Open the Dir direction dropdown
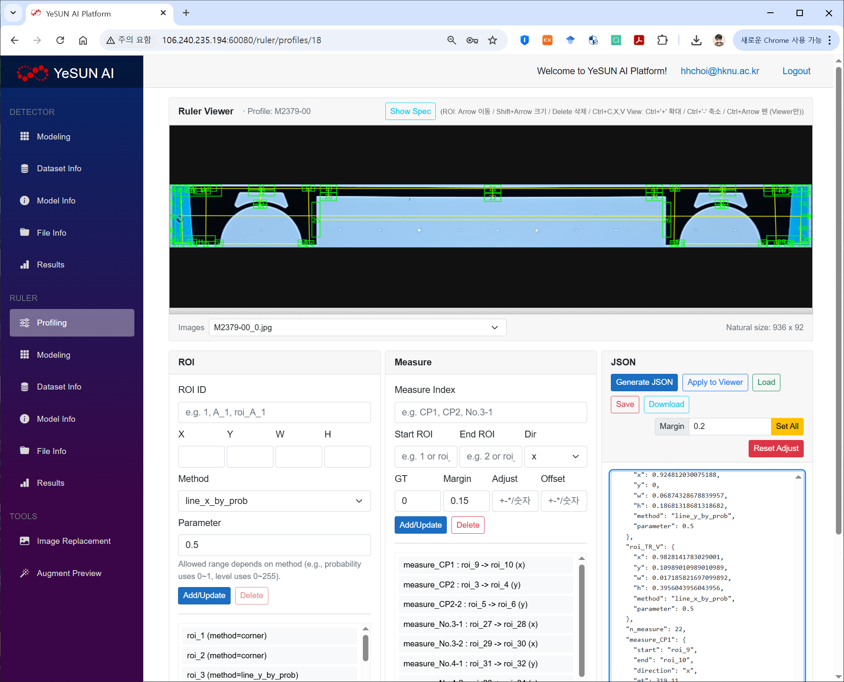Image resolution: width=844 pixels, height=682 pixels. [x=555, y=457]
